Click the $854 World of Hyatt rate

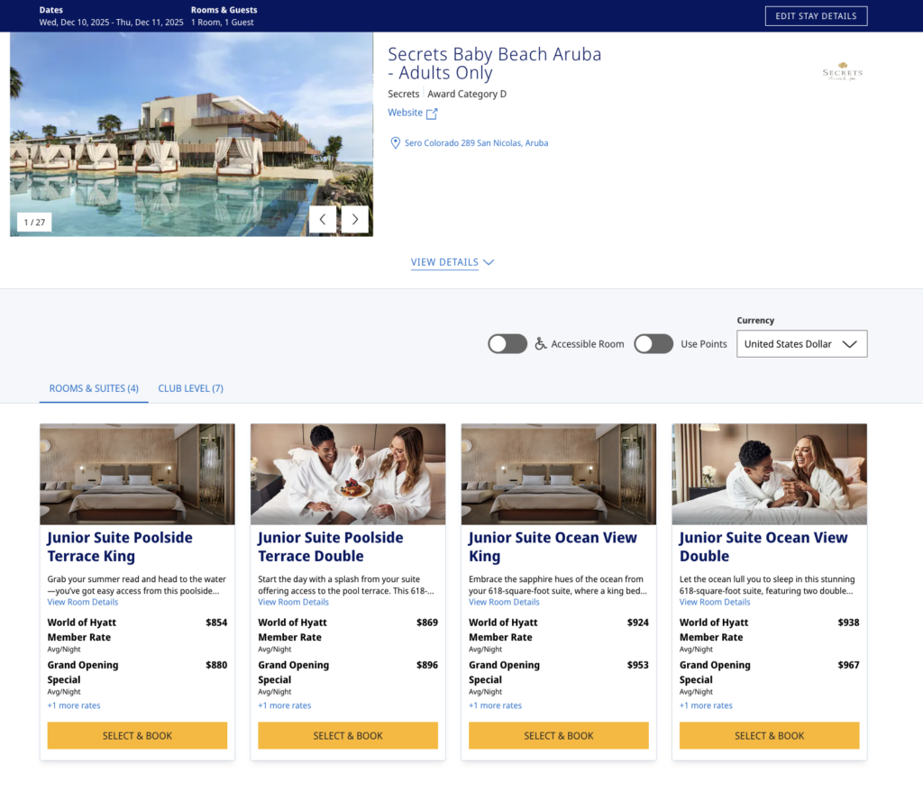(x=216, y=623)
